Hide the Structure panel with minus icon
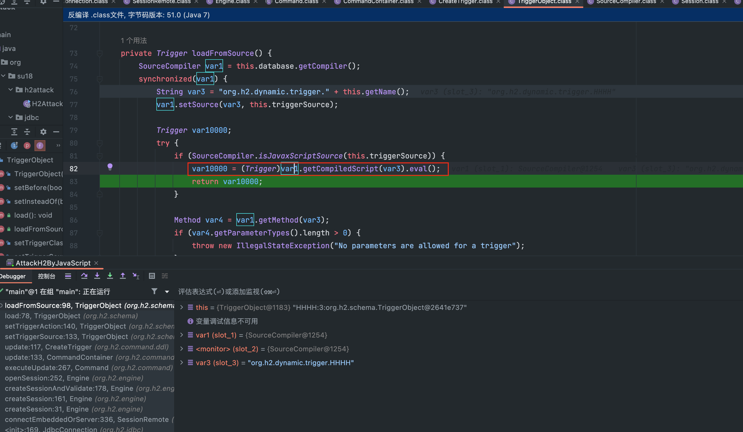 point(56,132)
